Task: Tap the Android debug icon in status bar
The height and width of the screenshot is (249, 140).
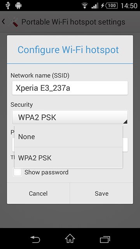Action: [18, 6]
